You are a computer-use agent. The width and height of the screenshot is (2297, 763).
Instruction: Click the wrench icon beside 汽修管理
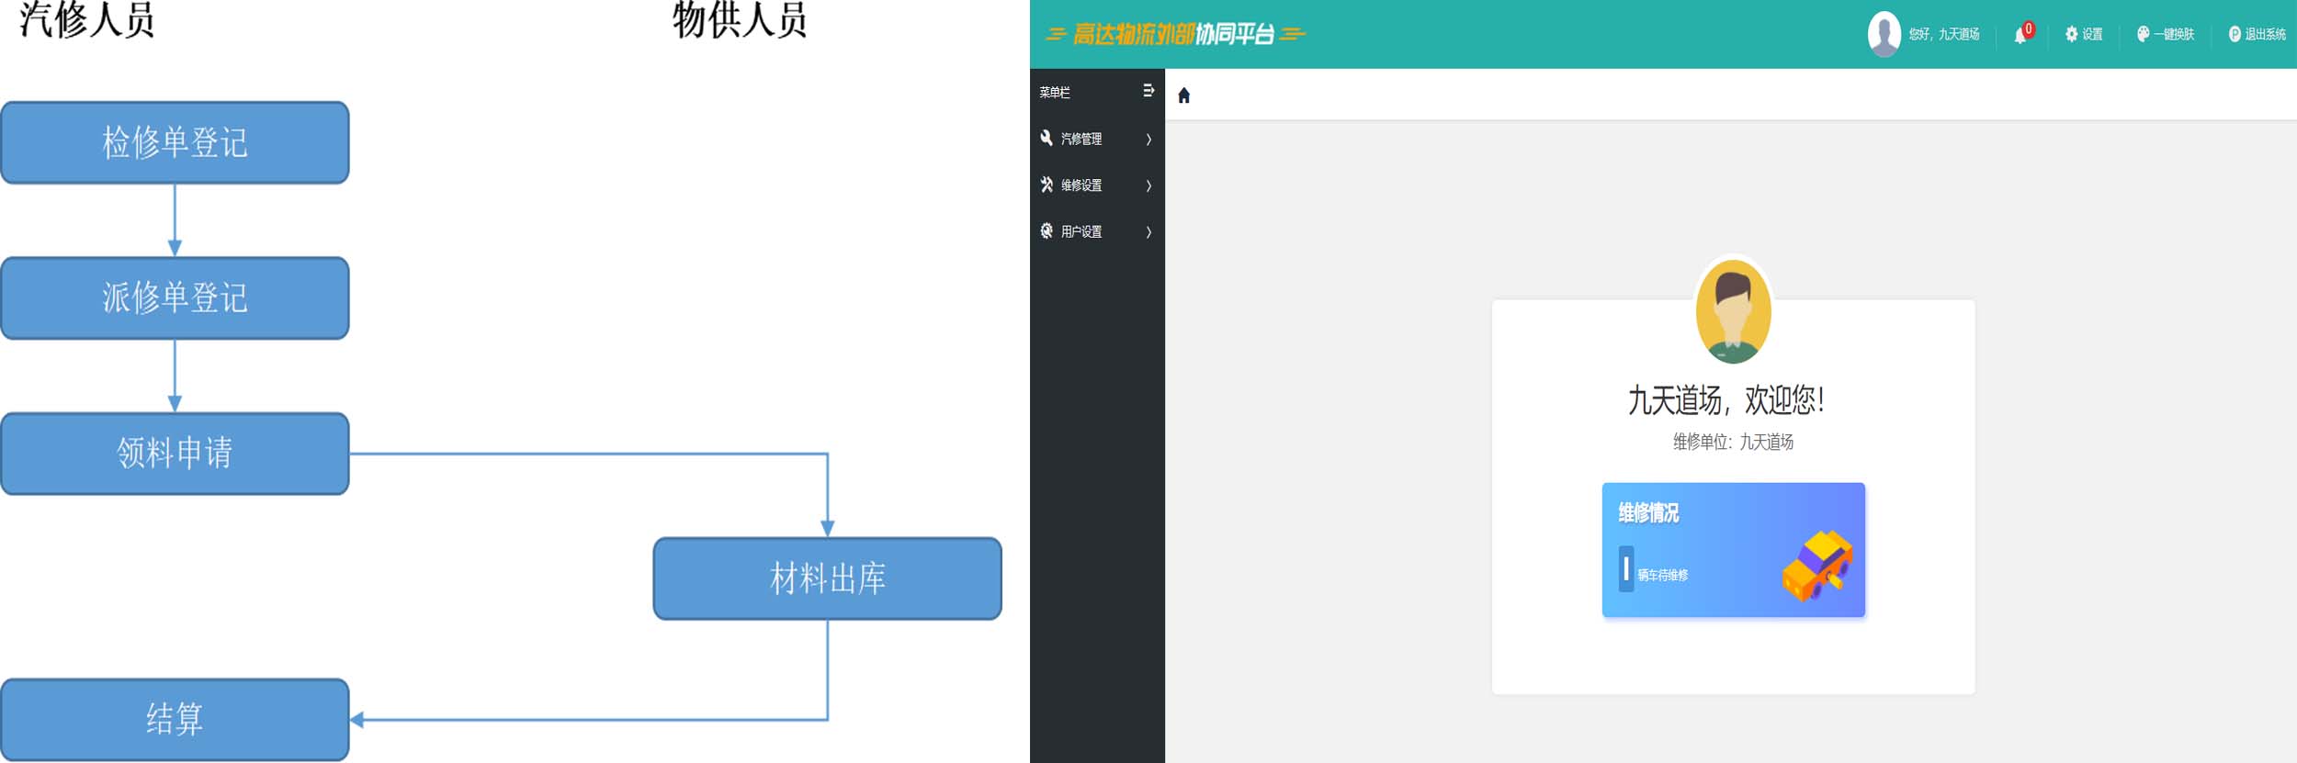click(1047, 139)
